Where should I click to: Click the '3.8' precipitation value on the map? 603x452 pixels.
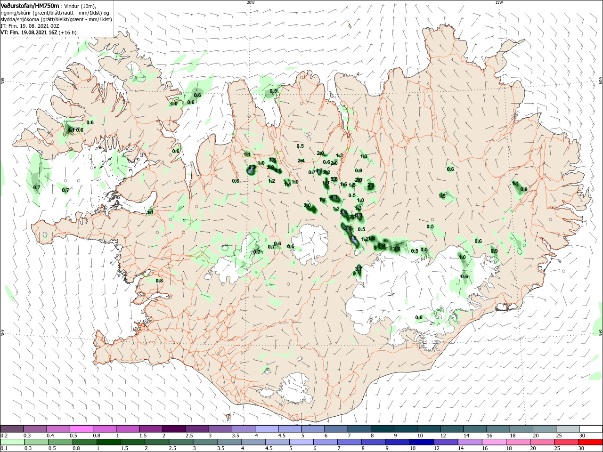(x=272, y=160)
